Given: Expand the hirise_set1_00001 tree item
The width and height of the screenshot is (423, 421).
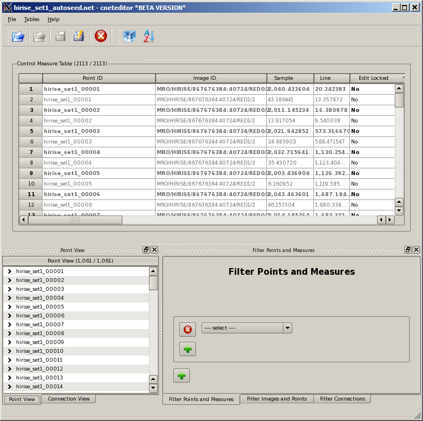Looking at the screenshot, I should tap(9, 271).
